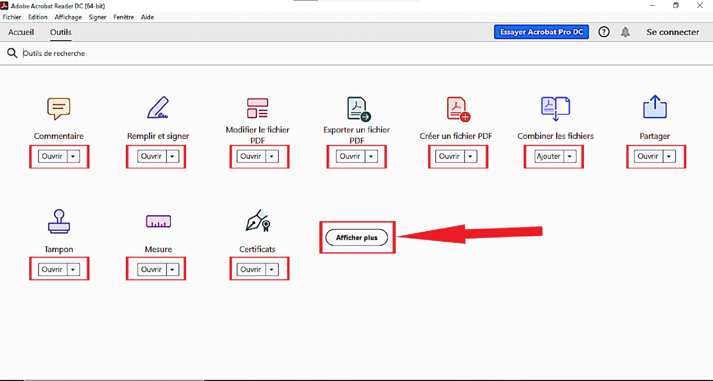The image size is (713, 381).
Task: Click Ouvrir under Modifier le fichier PDF
Action: [251, 156]
